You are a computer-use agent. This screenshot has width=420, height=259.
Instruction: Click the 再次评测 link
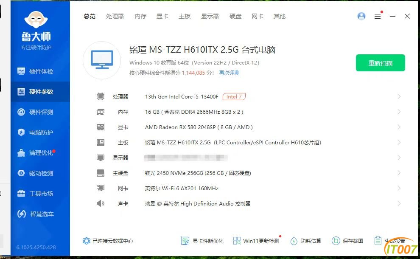229,73
